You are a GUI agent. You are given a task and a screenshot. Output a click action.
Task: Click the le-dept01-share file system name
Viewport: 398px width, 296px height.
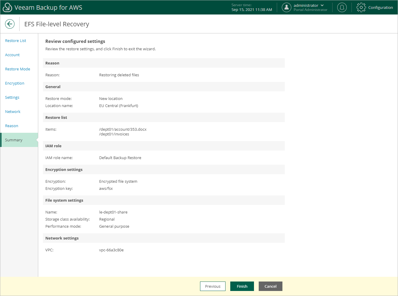click(113, 212)
